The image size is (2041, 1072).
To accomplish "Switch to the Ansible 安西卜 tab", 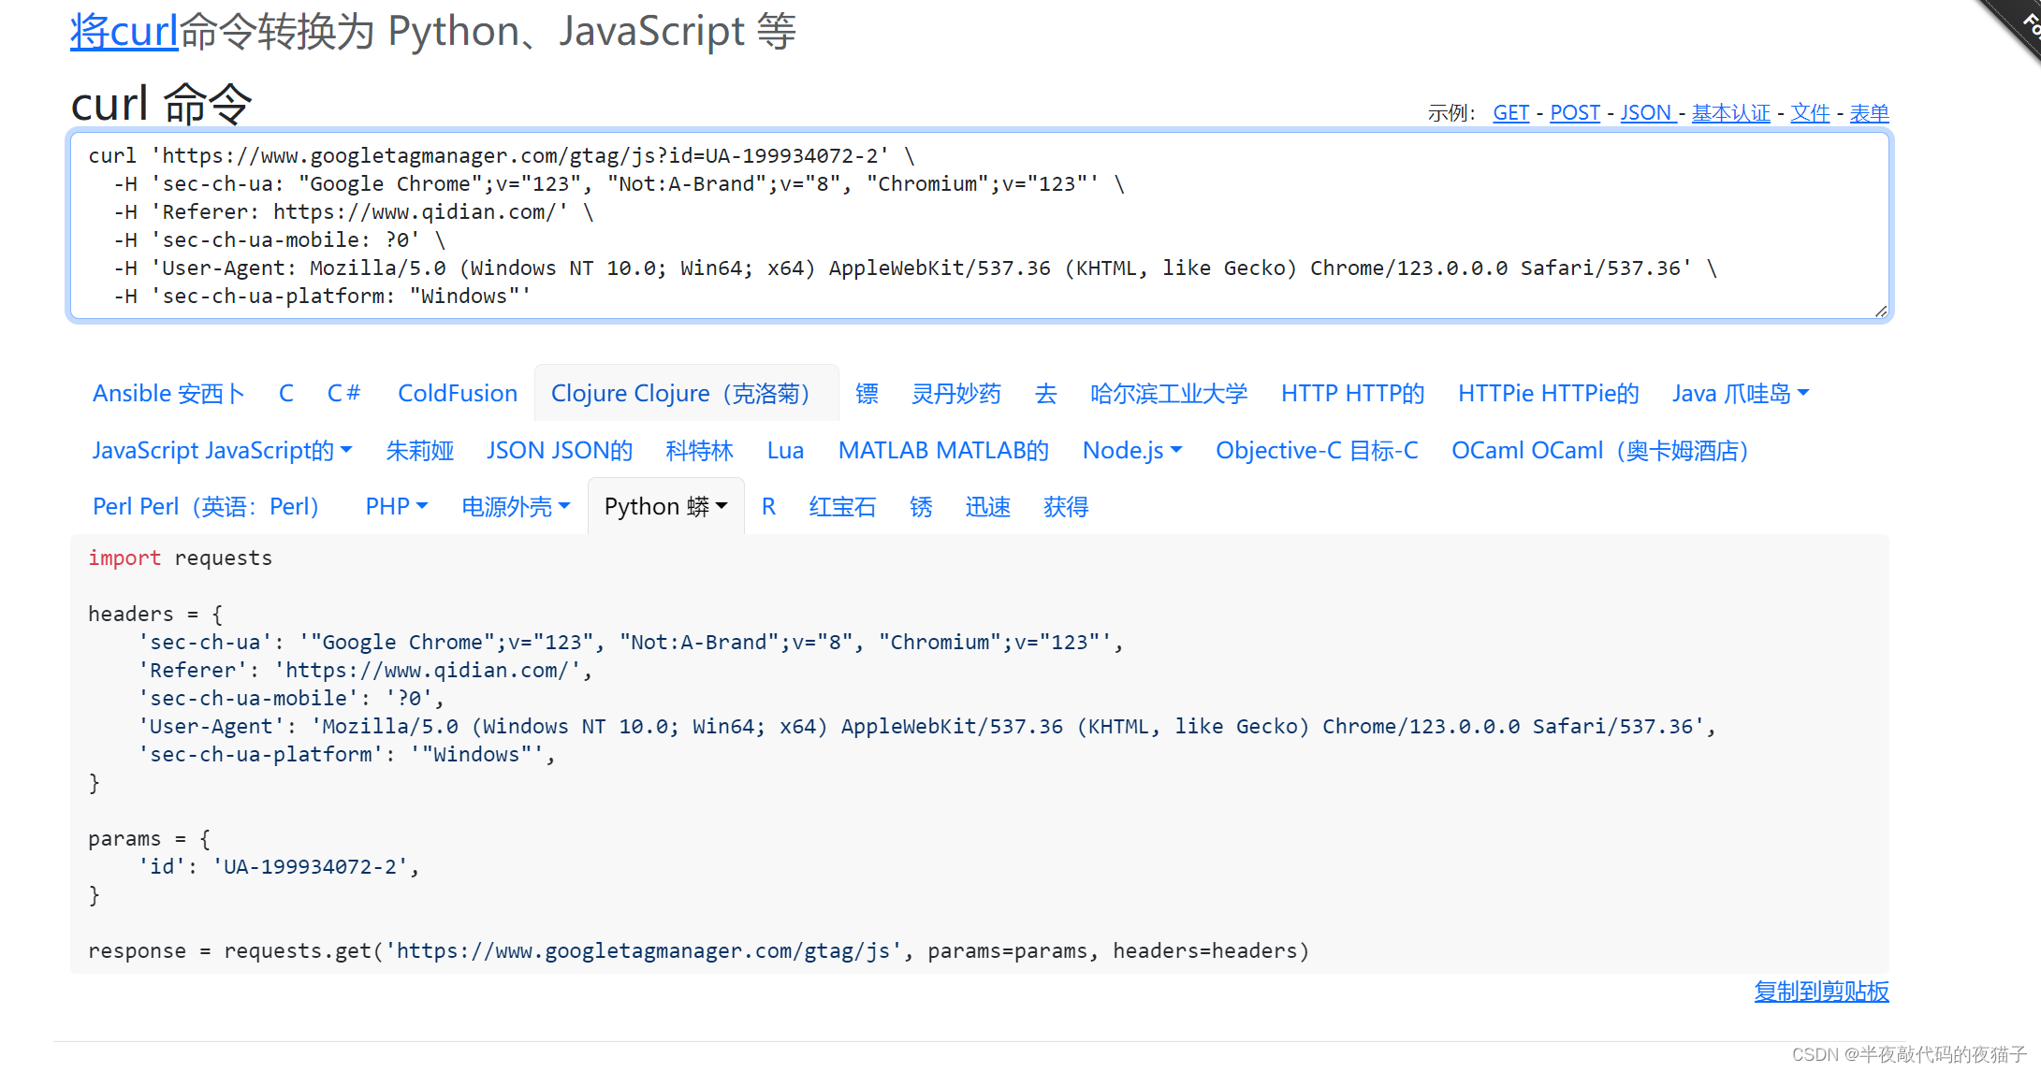I will click(168, 394).
